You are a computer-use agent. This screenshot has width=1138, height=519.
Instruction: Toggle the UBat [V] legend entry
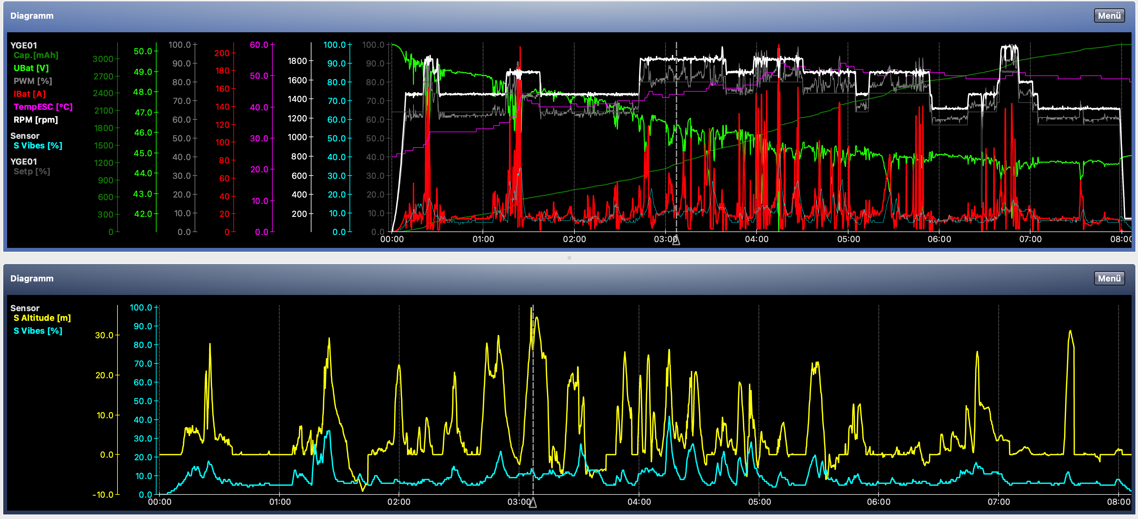click(x=31, y=68)
